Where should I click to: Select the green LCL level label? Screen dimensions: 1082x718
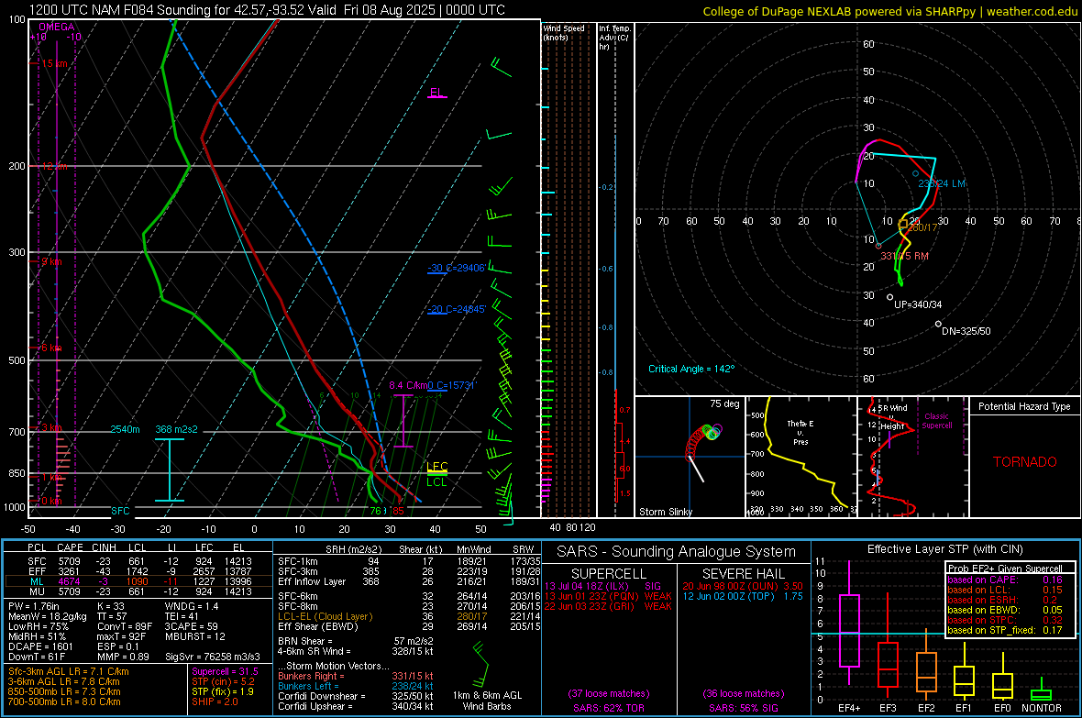436,482
